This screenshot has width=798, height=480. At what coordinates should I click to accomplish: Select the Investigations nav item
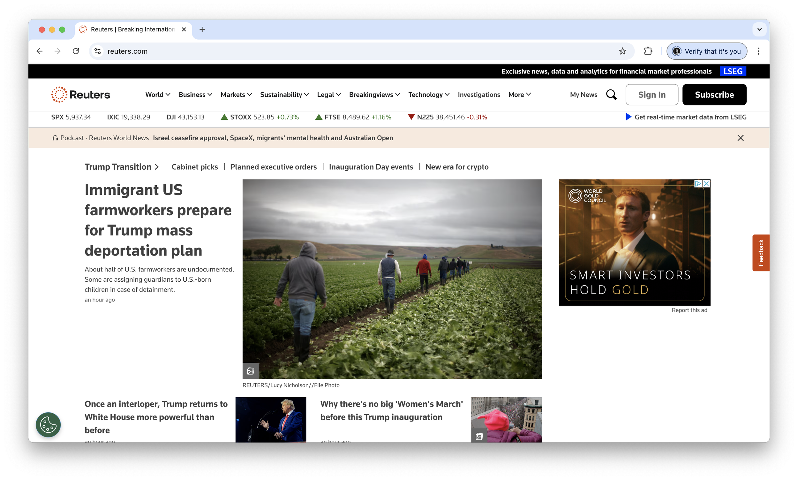479,95
